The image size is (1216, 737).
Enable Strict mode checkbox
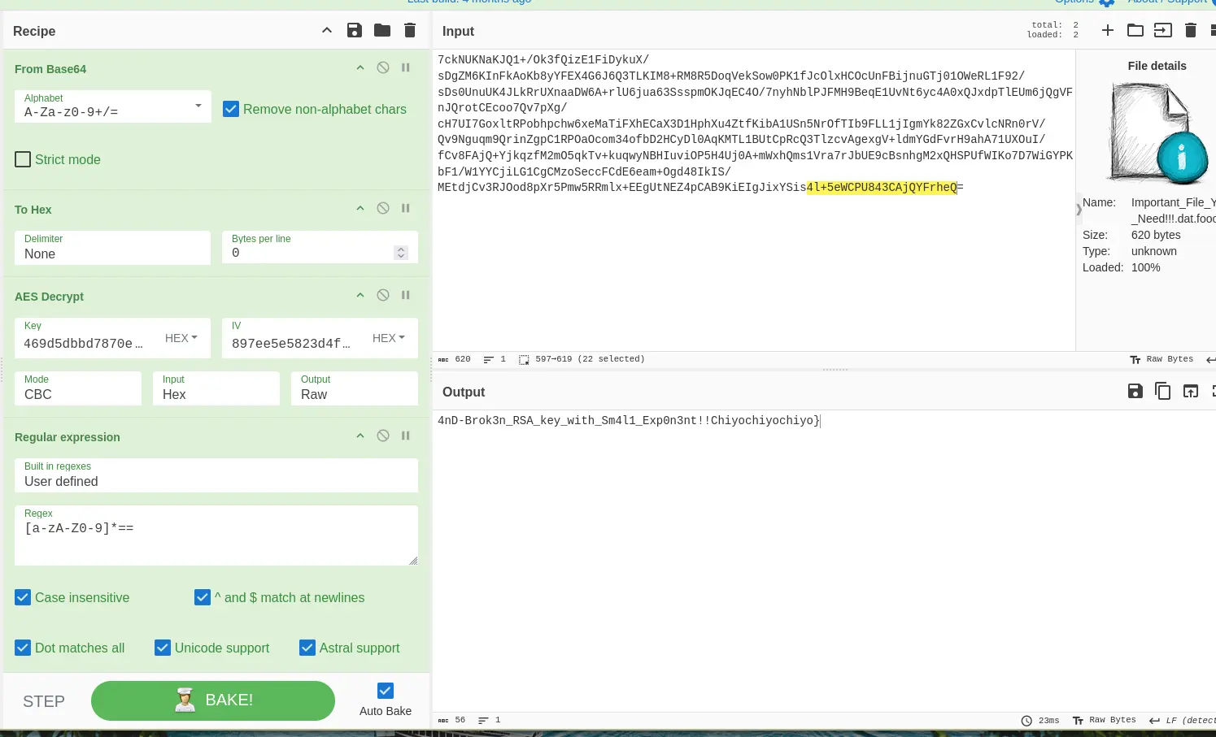click(x=24, y=159)
